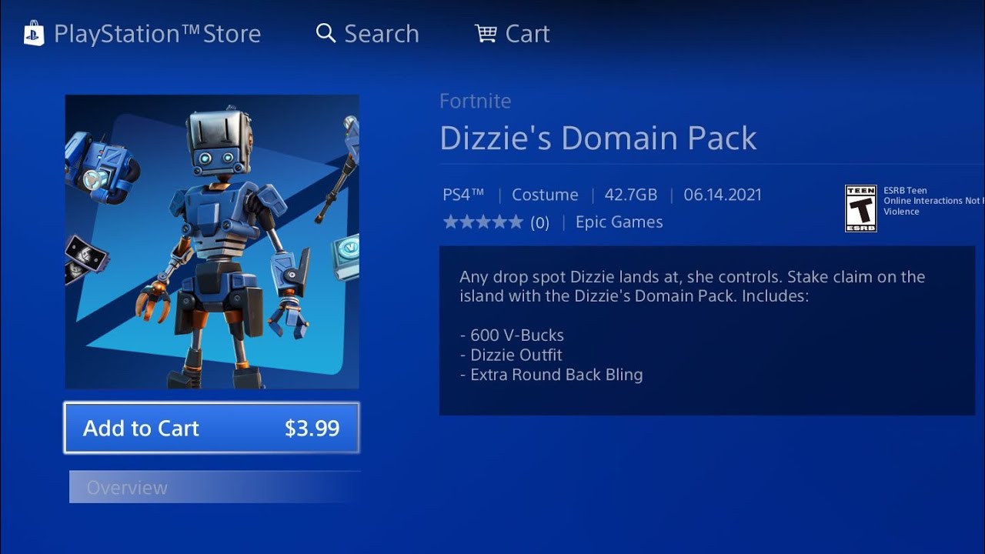Click the ESRB Teen rating badge
Screen dimensions: 985x554
(x=860, y=208)
